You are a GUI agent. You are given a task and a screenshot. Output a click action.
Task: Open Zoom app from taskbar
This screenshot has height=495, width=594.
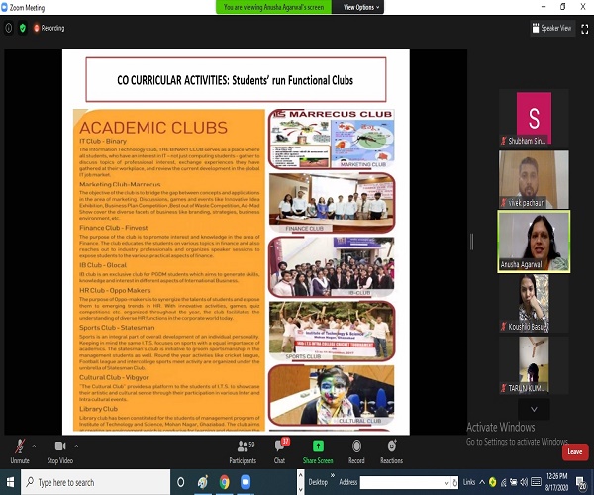(246, 482)
